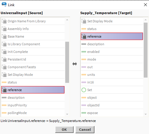Viewport: 149px width, 134px height.
Task: Click the green circle icon beside Set
Action: 84,90
